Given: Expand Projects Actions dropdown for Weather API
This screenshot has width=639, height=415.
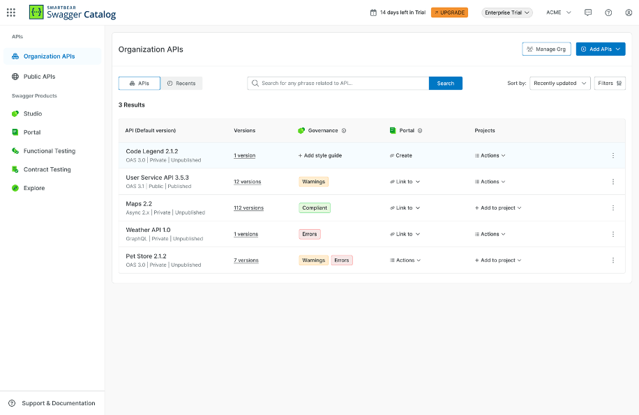Looking at the screenshot, I should coord(490,234).
